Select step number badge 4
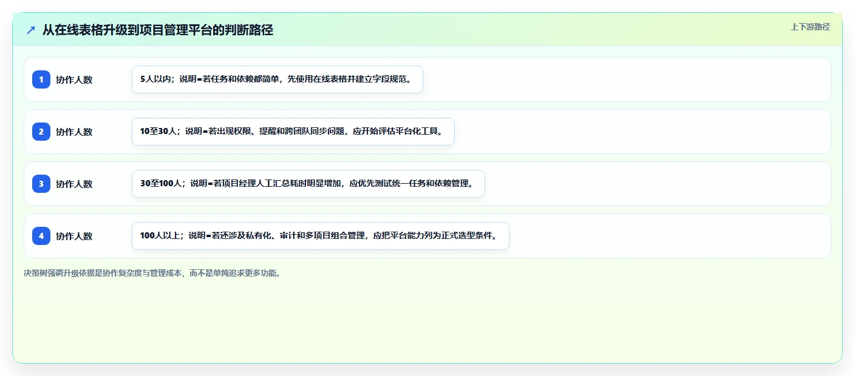This screenshot has width=855, height=376. pyautogui.click(x=41, y=236)
